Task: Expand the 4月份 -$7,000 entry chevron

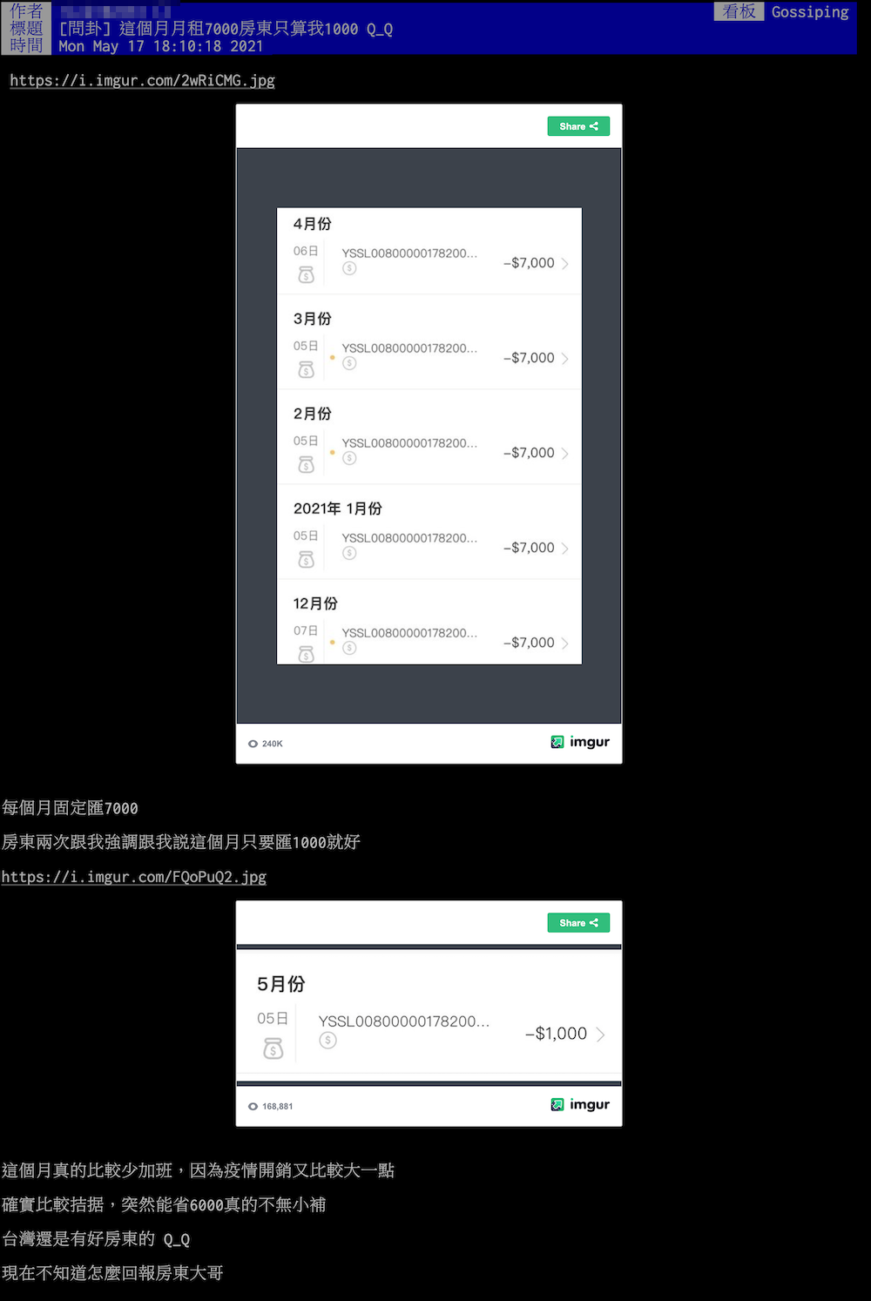Action: [x=565, y=263]
